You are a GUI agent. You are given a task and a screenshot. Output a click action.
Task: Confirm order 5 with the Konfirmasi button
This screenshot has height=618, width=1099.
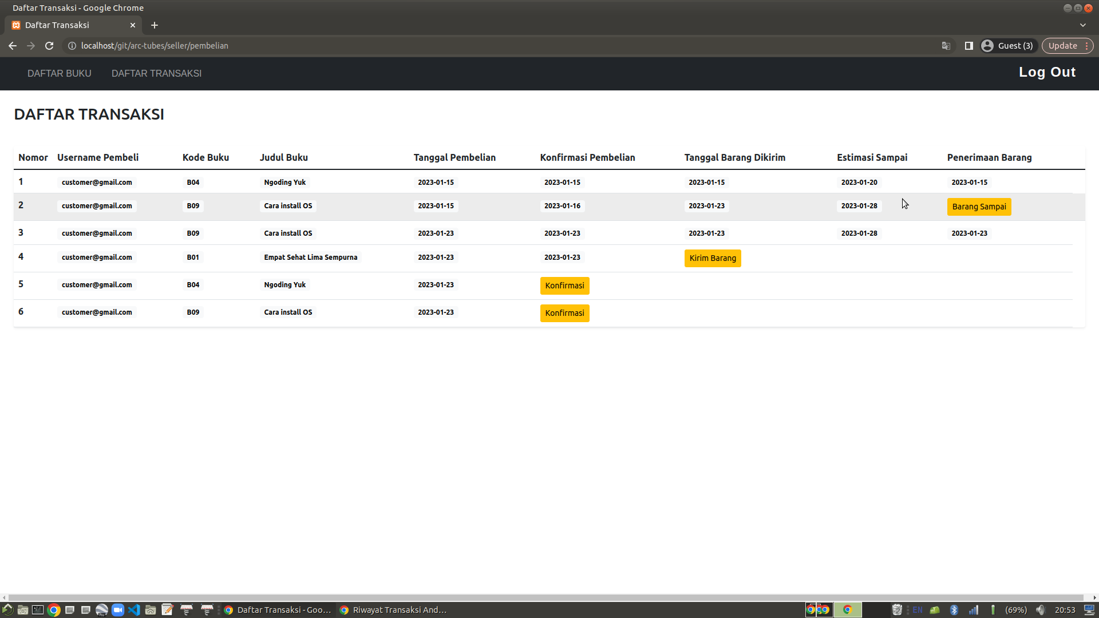(x=564, y=286)
